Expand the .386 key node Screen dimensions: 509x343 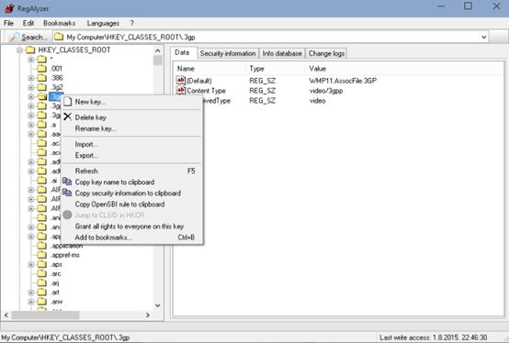point(31,78)
